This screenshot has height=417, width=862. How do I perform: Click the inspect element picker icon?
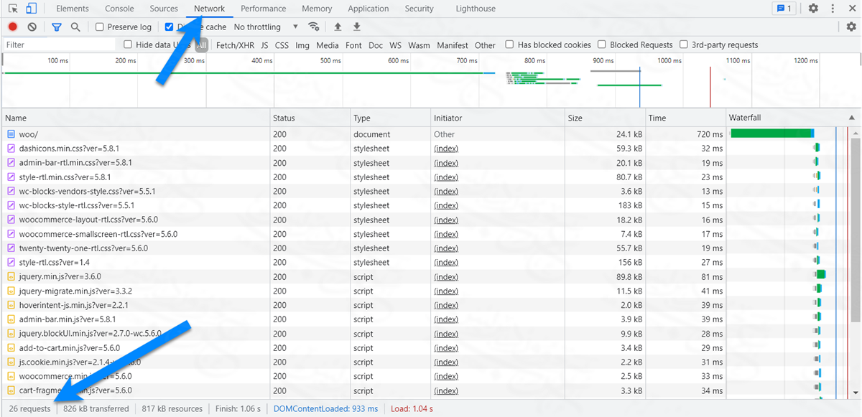tap(13, 9)
